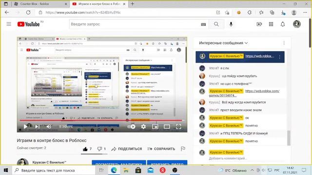Go to the YouTube home logo
This screenshot has height=175, width=312.
29,24
